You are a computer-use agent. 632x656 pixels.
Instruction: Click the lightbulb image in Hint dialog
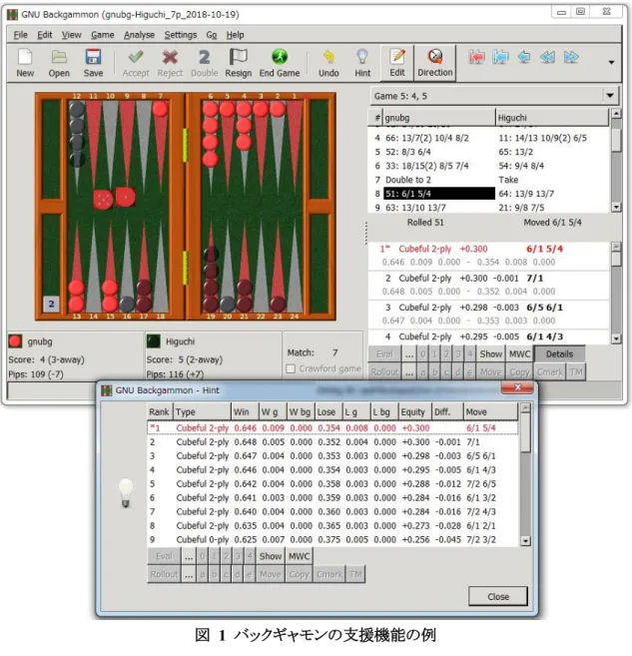126,493
